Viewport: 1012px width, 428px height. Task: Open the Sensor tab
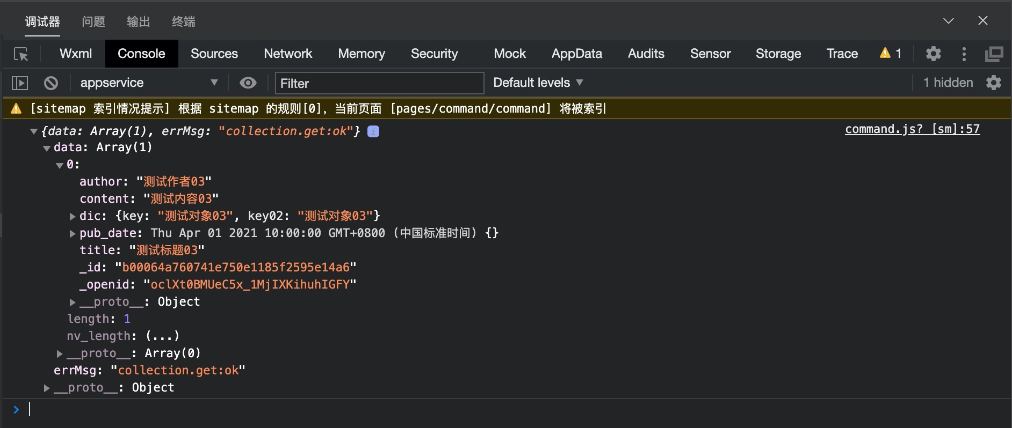point(711,54)
